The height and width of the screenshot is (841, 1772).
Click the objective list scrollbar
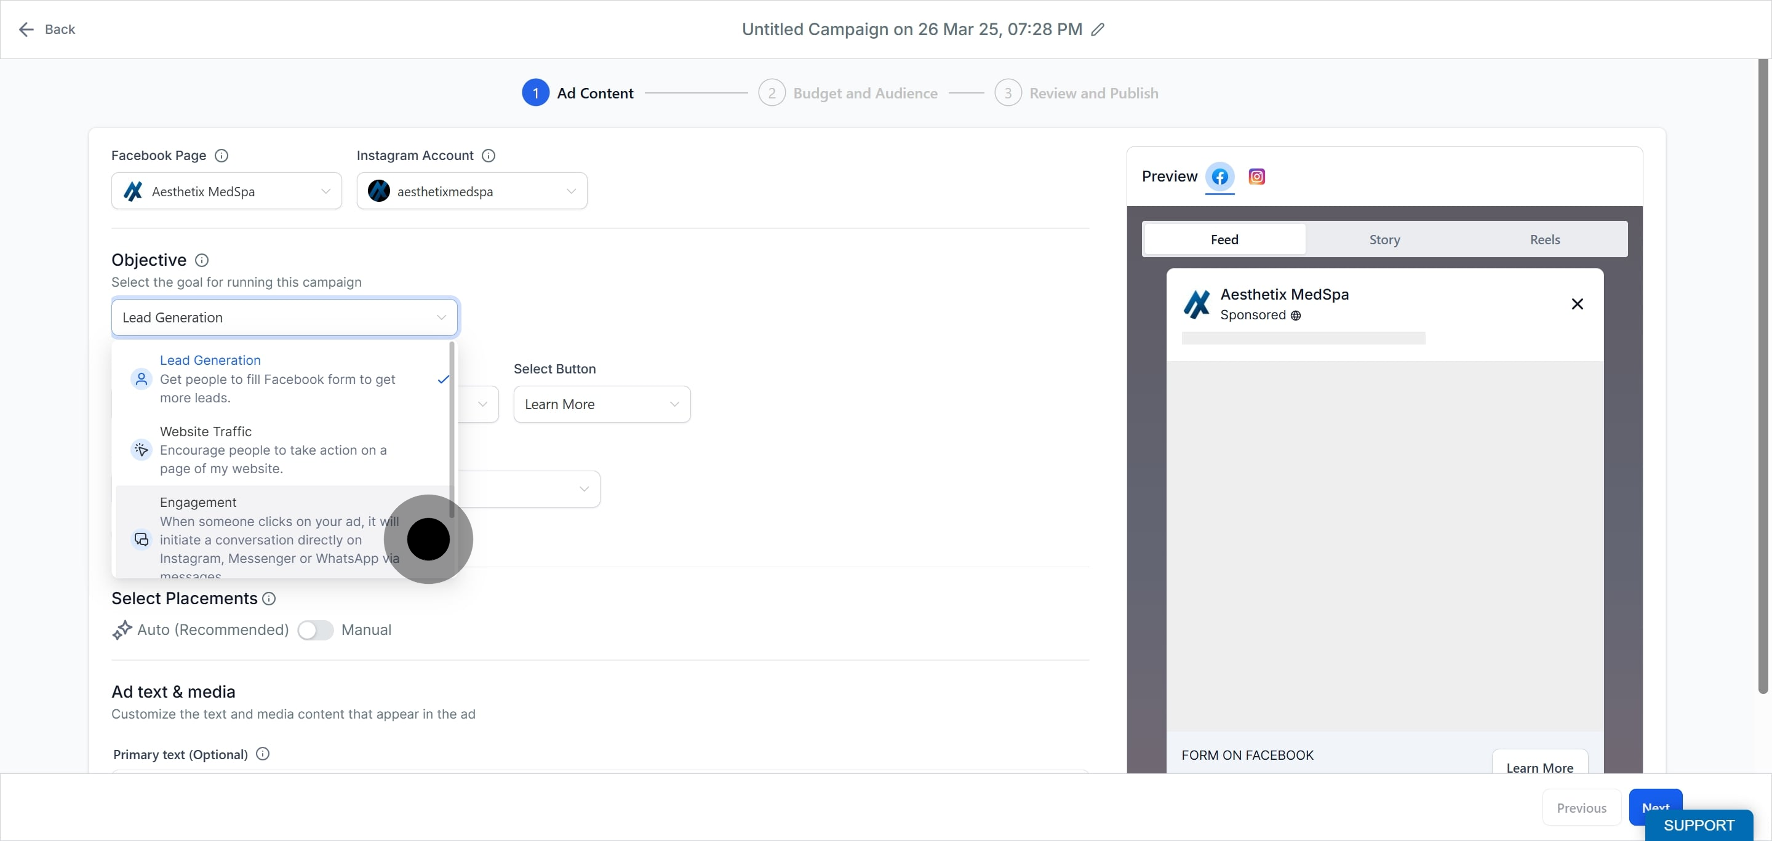[452, 430]
